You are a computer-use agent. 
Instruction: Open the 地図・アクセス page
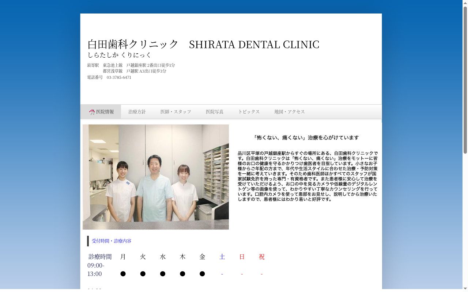(290, 112)
